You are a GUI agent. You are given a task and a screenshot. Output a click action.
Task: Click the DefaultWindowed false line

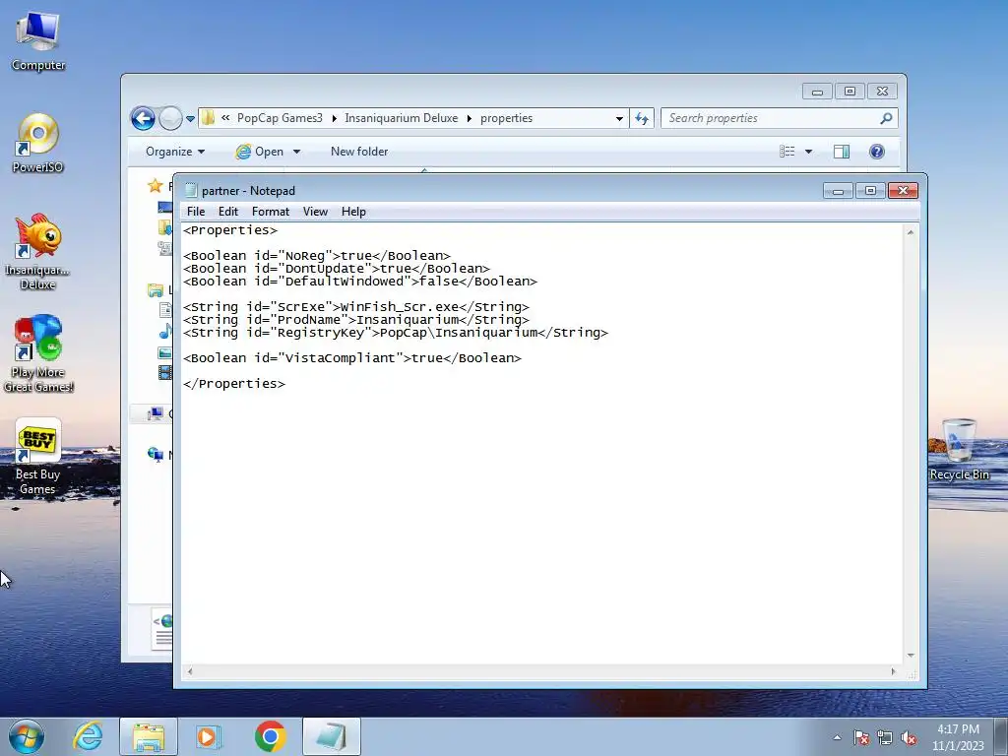coord(360,282)
